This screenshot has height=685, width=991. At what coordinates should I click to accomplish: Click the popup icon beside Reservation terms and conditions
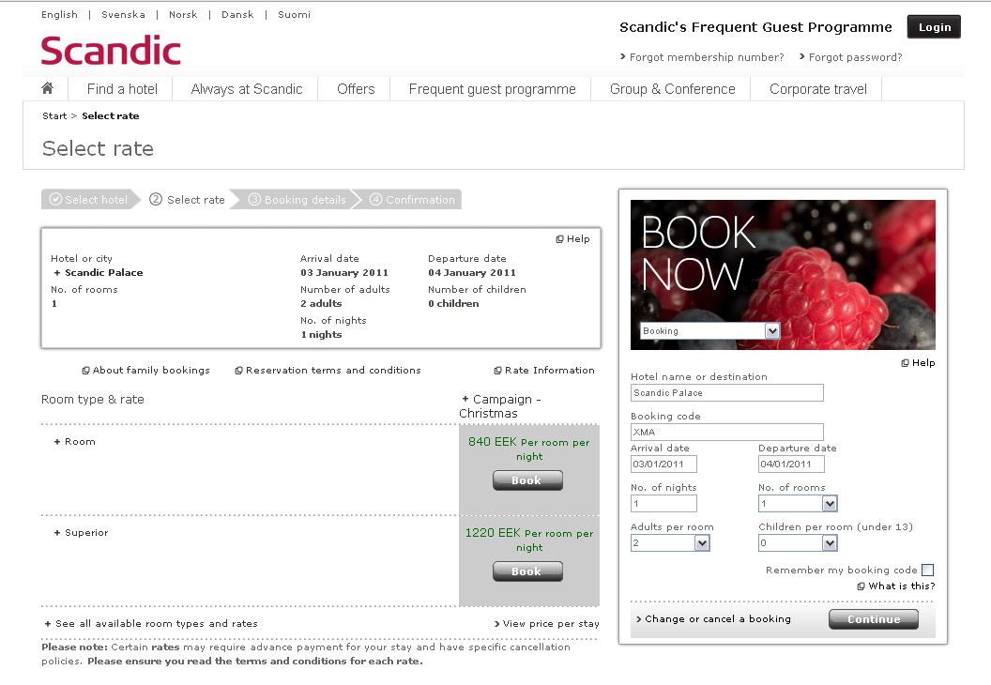point(239,371)
